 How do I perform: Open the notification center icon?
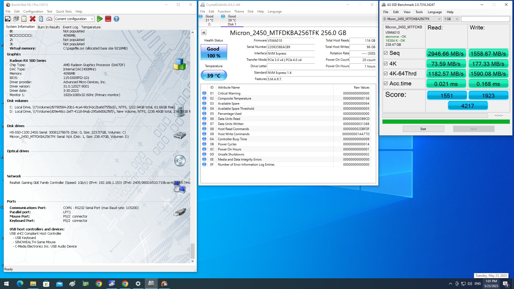(505, 284)
